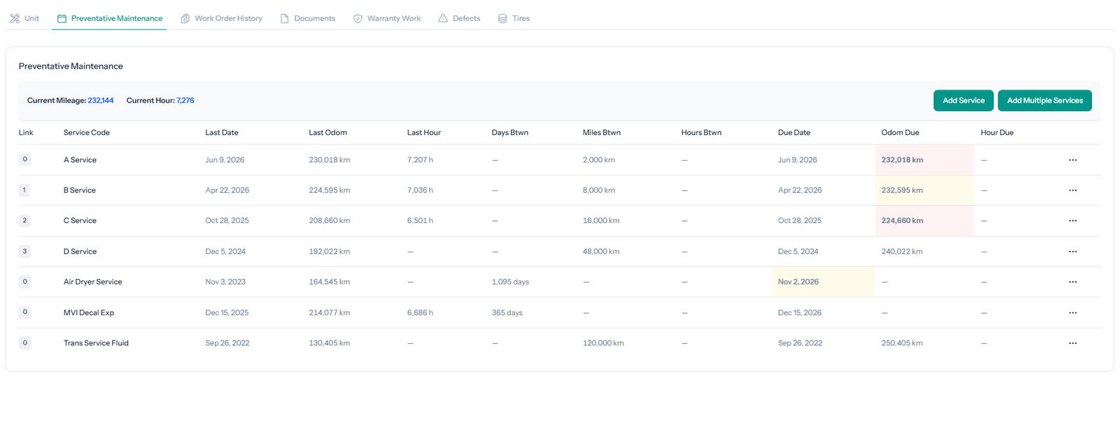The width and height of the screenshot is (1120, 439).
Task: Click the warning triangle icon beside Defects
Action: click(443, 18)
